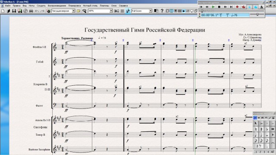
Task: Toggle the Mixer window button in the toolbar
Action: tap(188, 11)
